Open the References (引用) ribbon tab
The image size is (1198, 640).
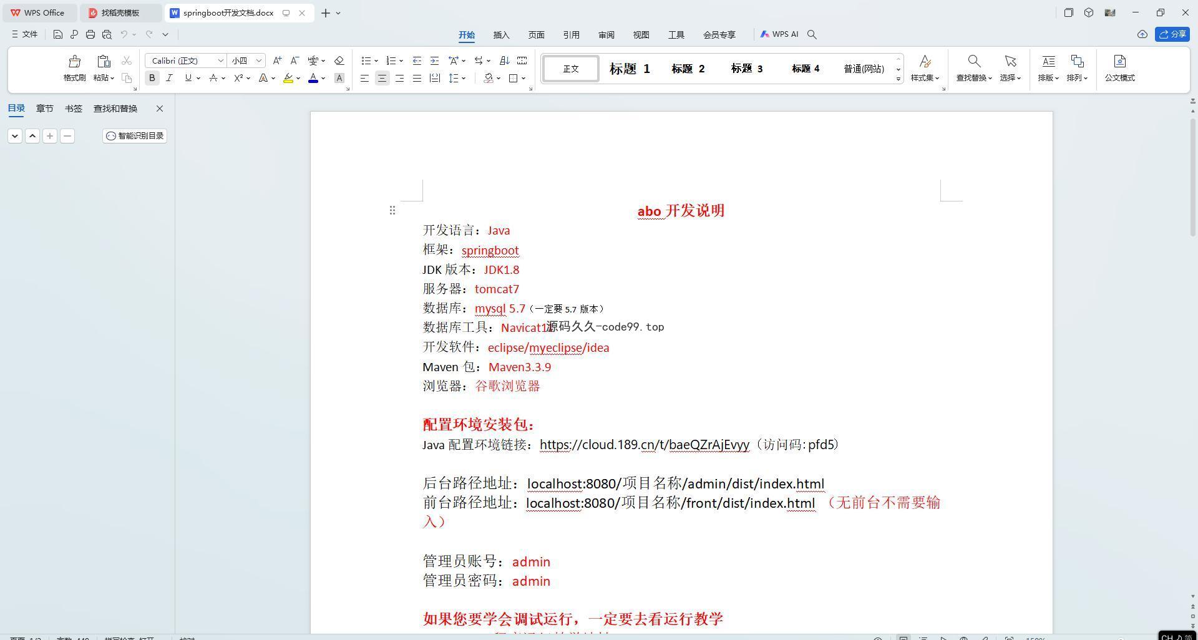pos(572,35)
